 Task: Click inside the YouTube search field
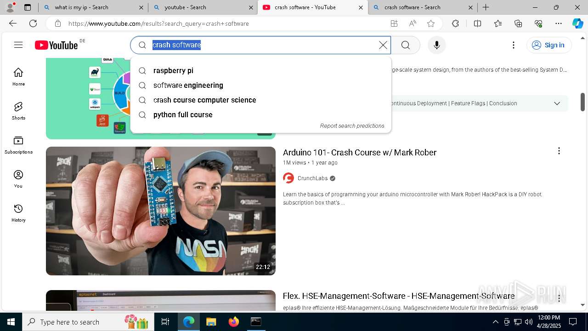(262, 45)
